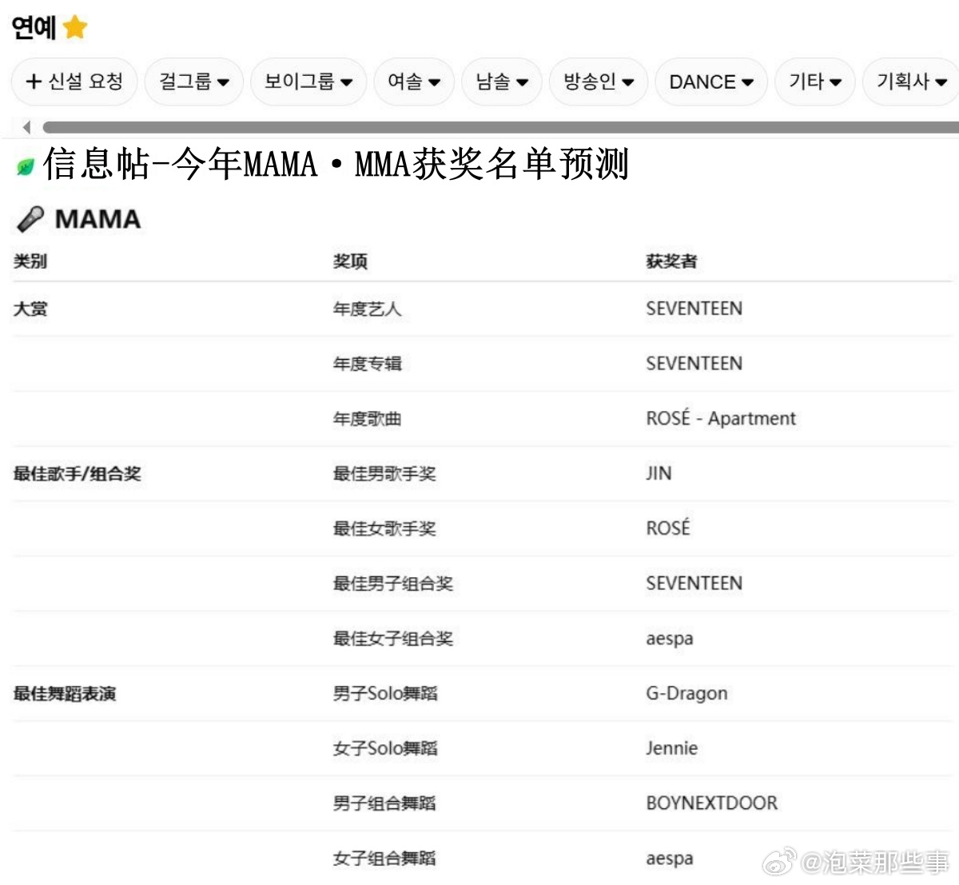959x885 pixels.
Task: Open the 보이그룹 dropdown
Action: coord(308,82)
